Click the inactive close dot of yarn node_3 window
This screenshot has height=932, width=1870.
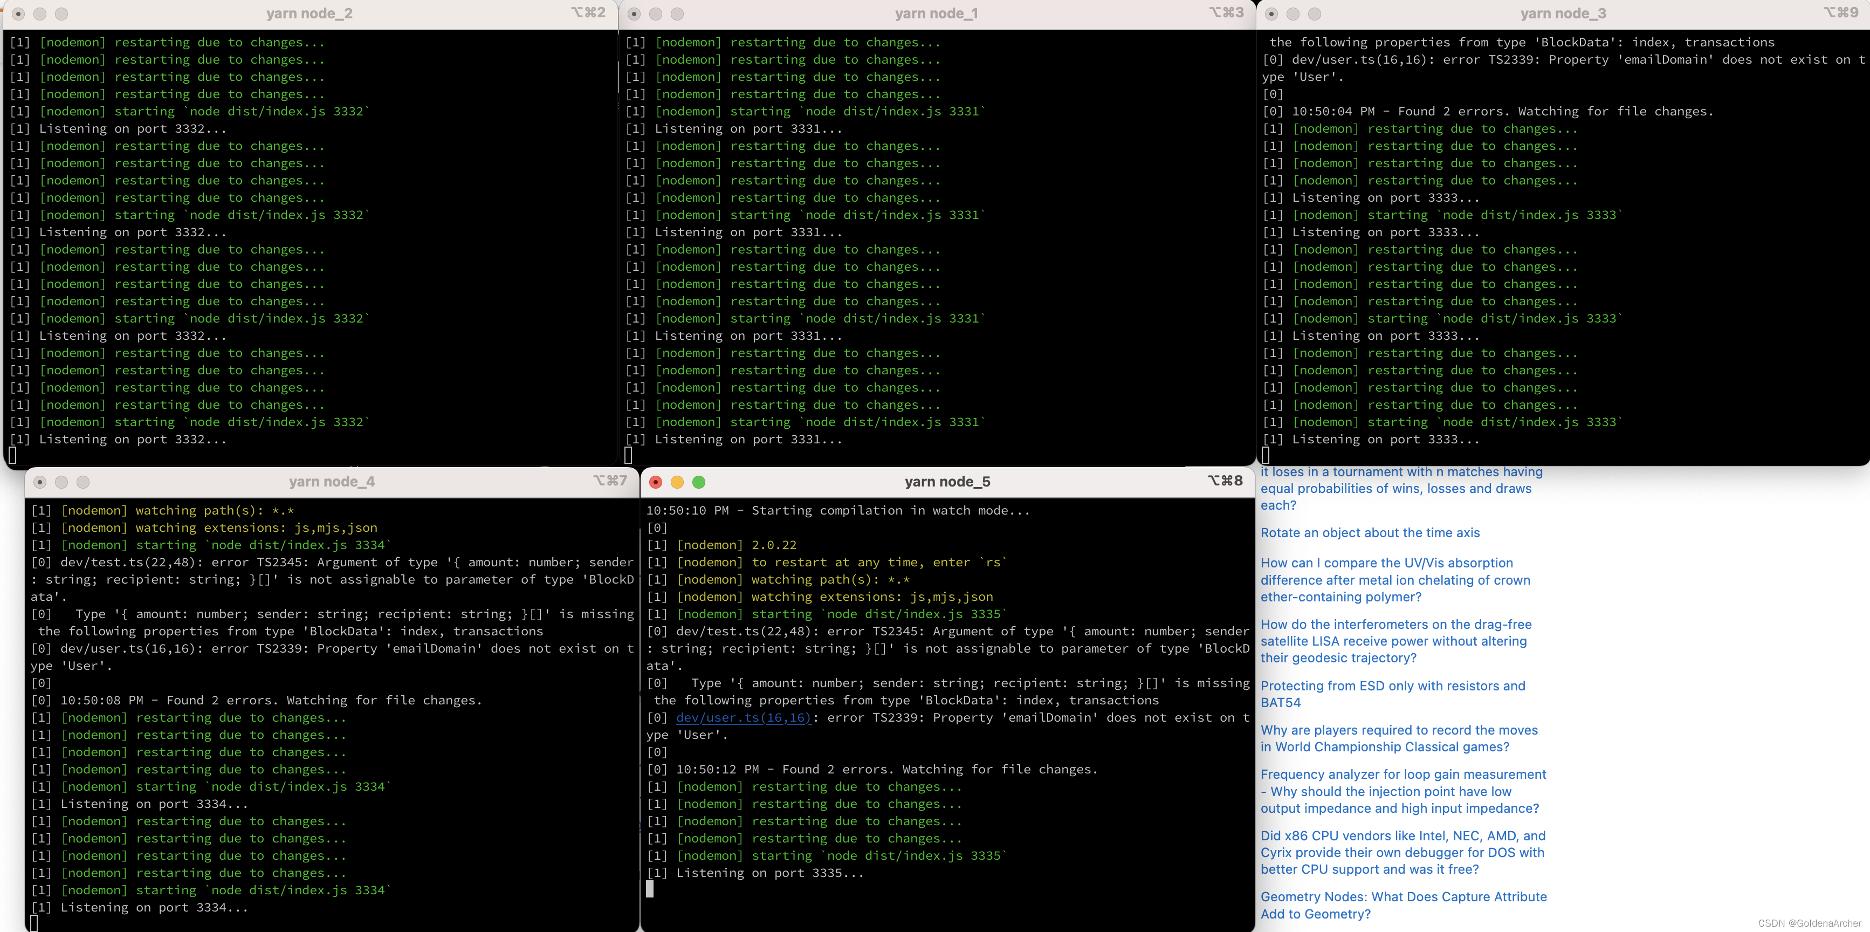click(x=1271, y=14)
